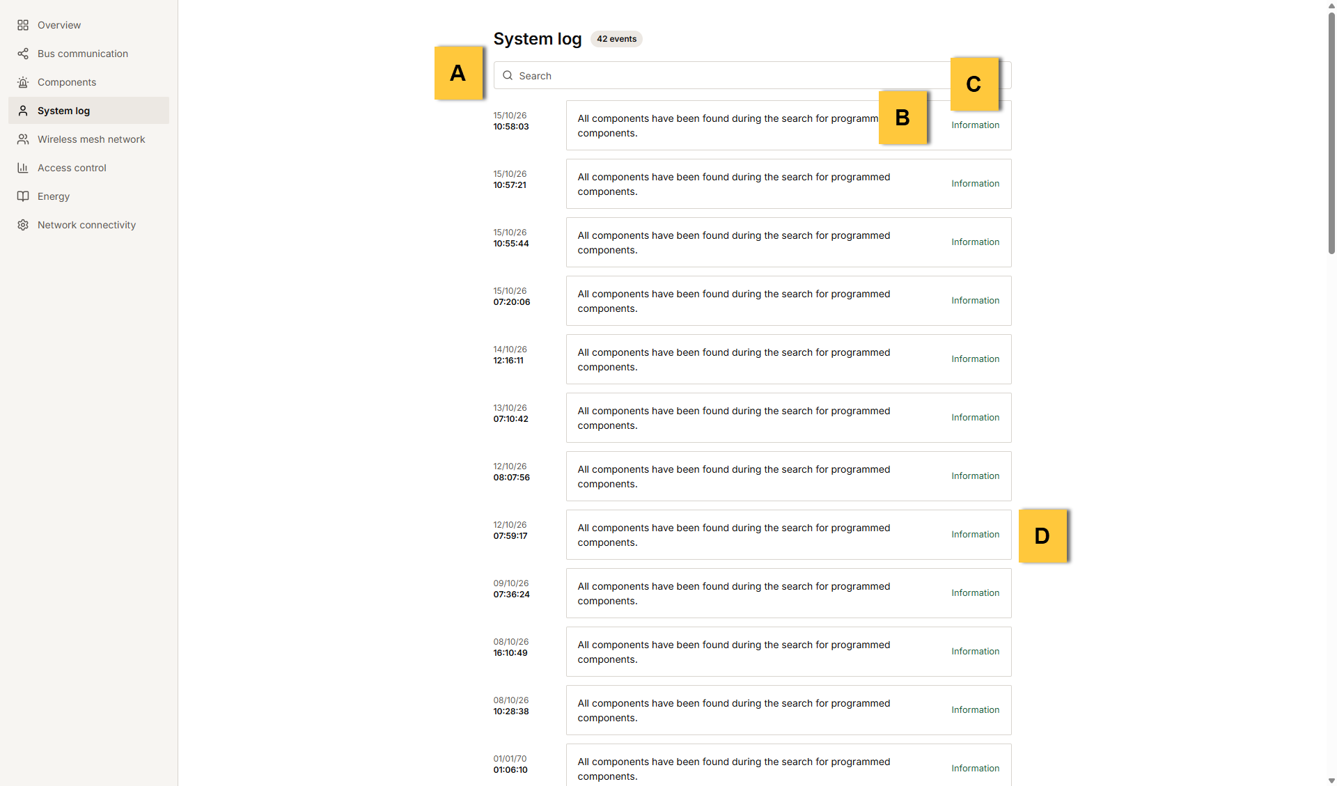This screenshot has width=1337, height=786.
Task: Click Information label for 10:55:44 entry
Action: pos(975,242)
